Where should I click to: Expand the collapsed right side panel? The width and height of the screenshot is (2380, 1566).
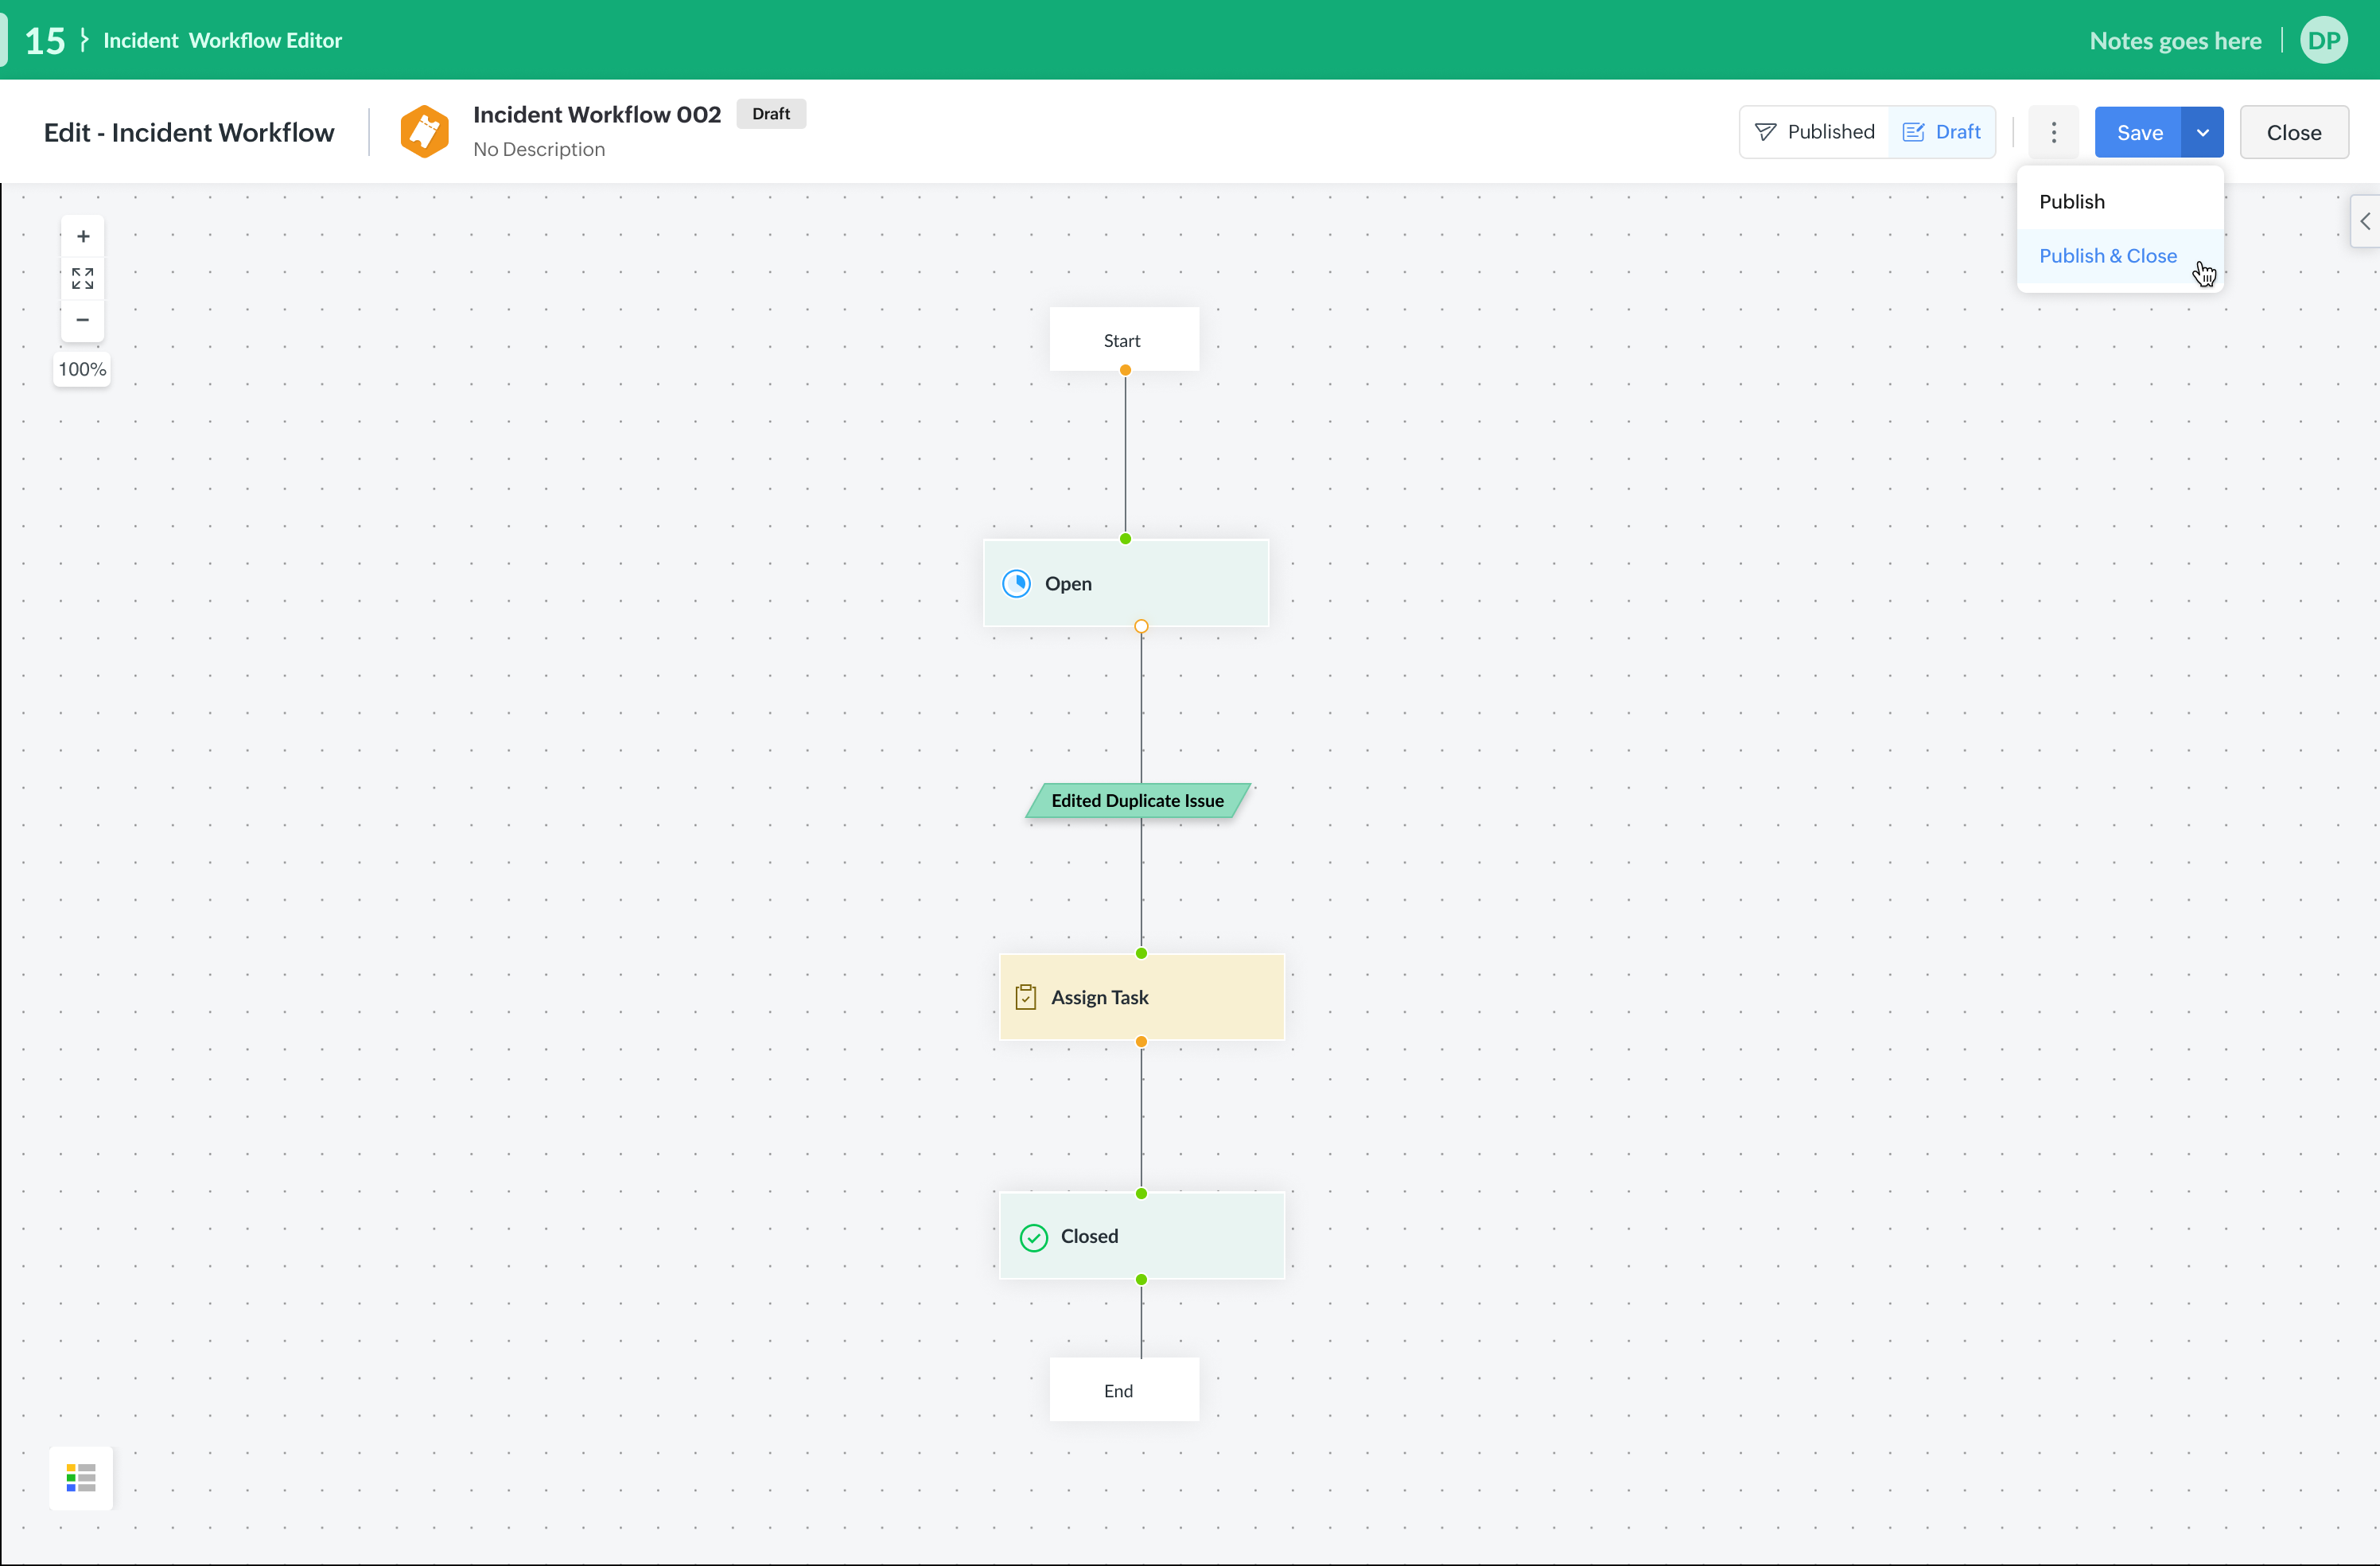pyautogui.click(x=2365, y=221)
